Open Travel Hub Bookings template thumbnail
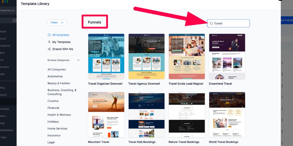 (146, 115)
